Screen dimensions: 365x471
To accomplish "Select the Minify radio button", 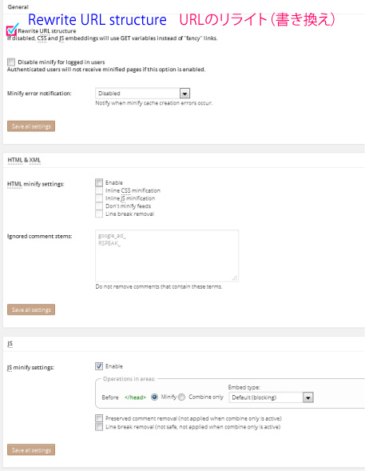I will tap(154, 397).
